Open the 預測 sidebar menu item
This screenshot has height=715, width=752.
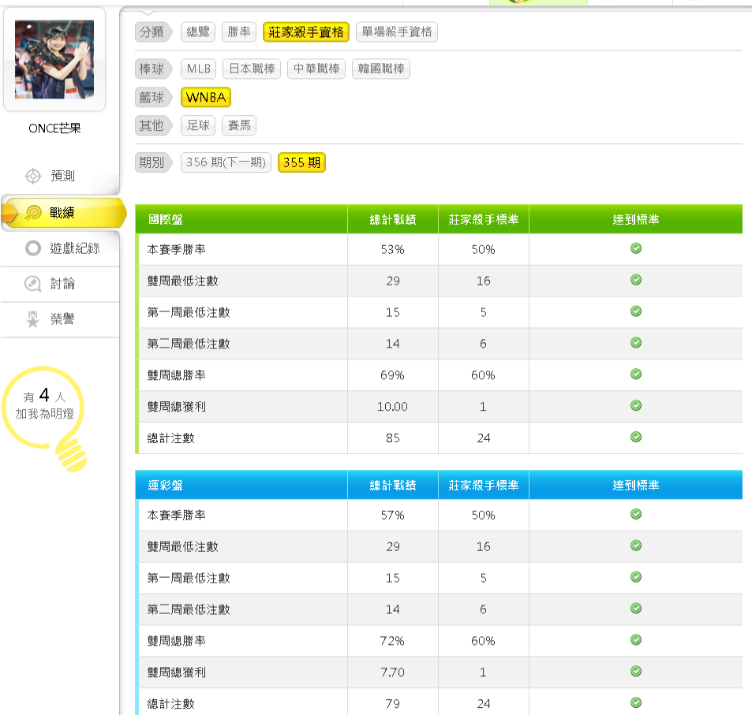coord(60,177)
